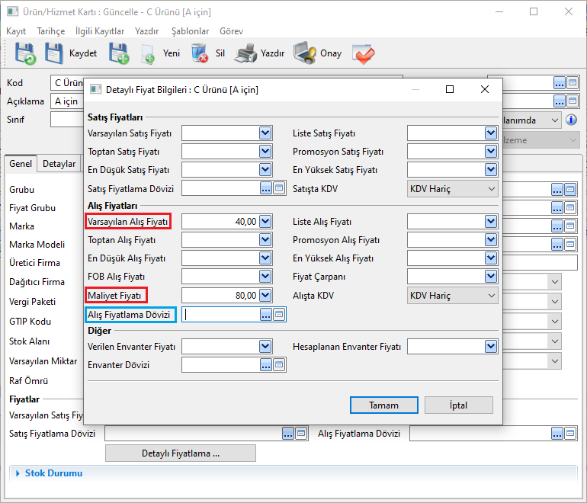Approve with the Onay stamp icon
587x503 pixels.
tap(305, 53)
